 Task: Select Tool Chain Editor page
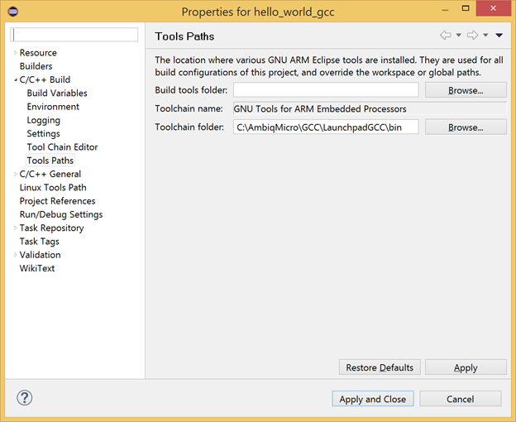click(62, 147)
